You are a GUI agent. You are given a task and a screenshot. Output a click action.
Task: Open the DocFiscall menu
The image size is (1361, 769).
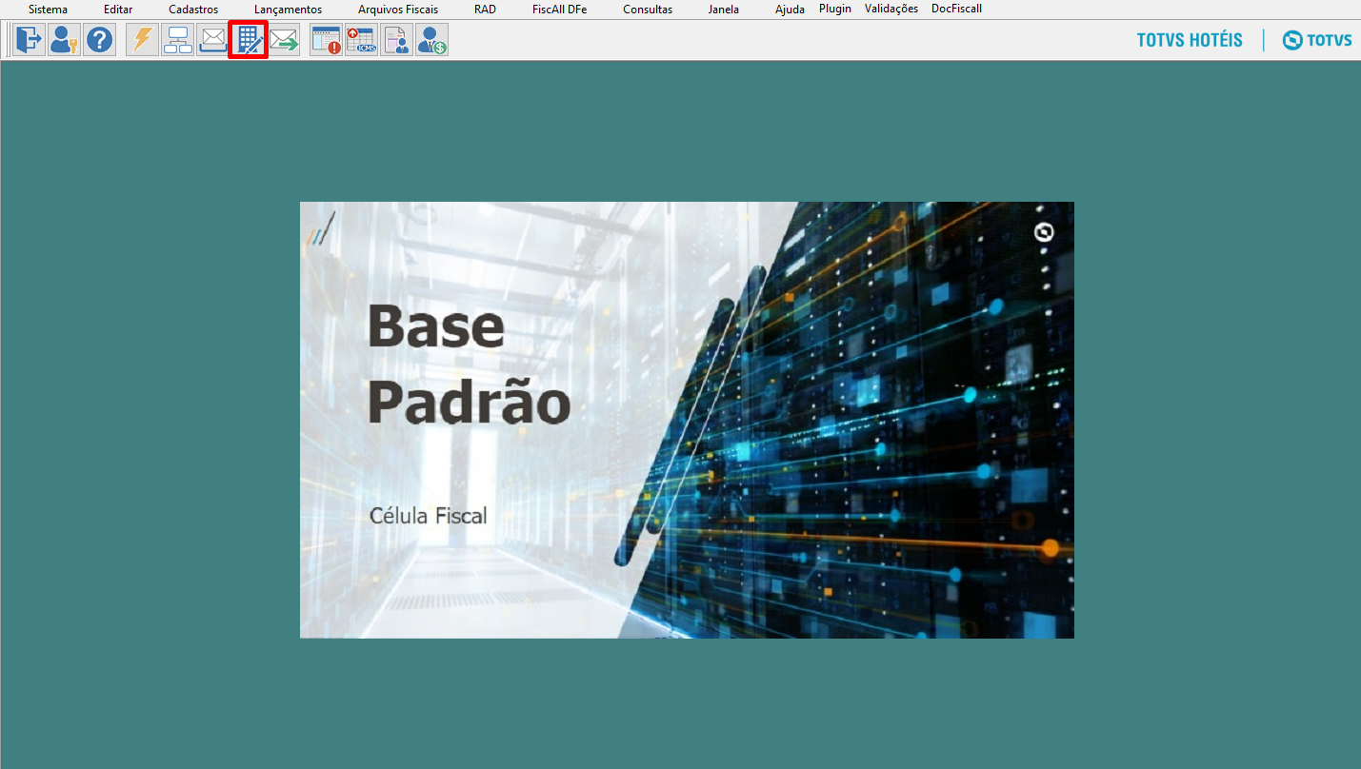956,9
